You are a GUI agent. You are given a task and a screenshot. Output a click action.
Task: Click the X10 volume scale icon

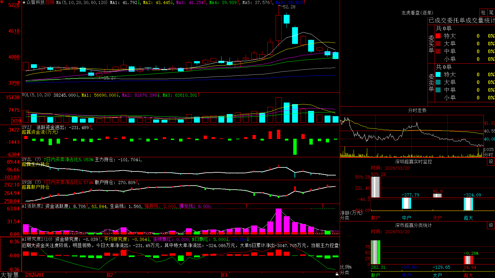pyautogui.click(x=16, y=121)
